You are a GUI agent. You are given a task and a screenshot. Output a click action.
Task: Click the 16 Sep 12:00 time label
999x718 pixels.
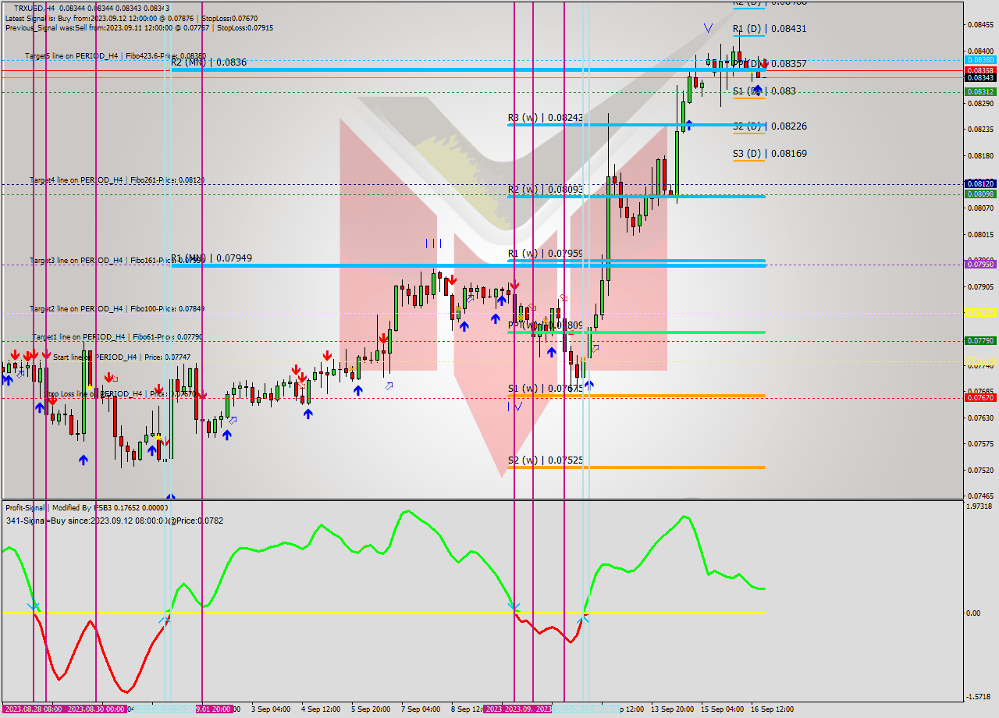(773, 709)
